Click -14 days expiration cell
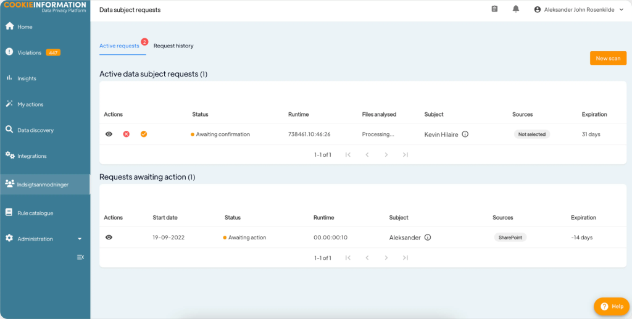This screenshot has width=632, height=319. pyautogui.click(x=581, y=237)
